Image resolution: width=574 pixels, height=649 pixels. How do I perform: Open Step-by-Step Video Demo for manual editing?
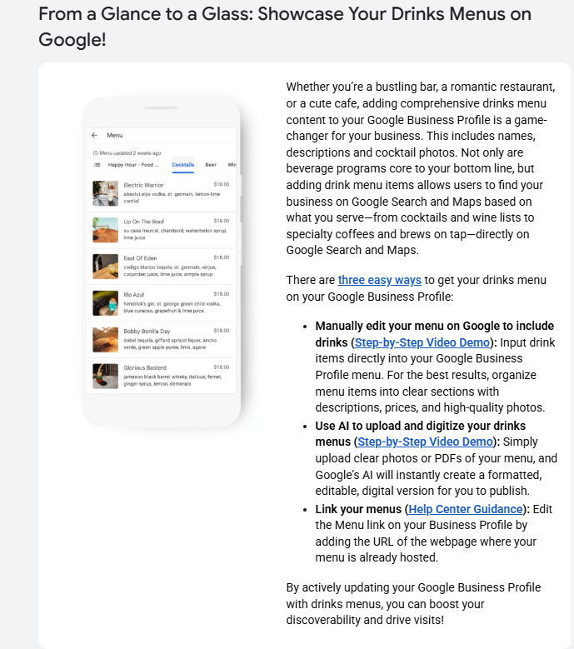click(422, 342)
